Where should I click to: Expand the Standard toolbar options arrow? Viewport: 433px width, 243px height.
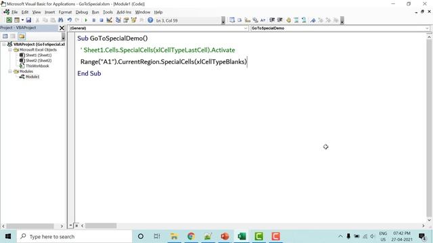[x=223, y=20]
